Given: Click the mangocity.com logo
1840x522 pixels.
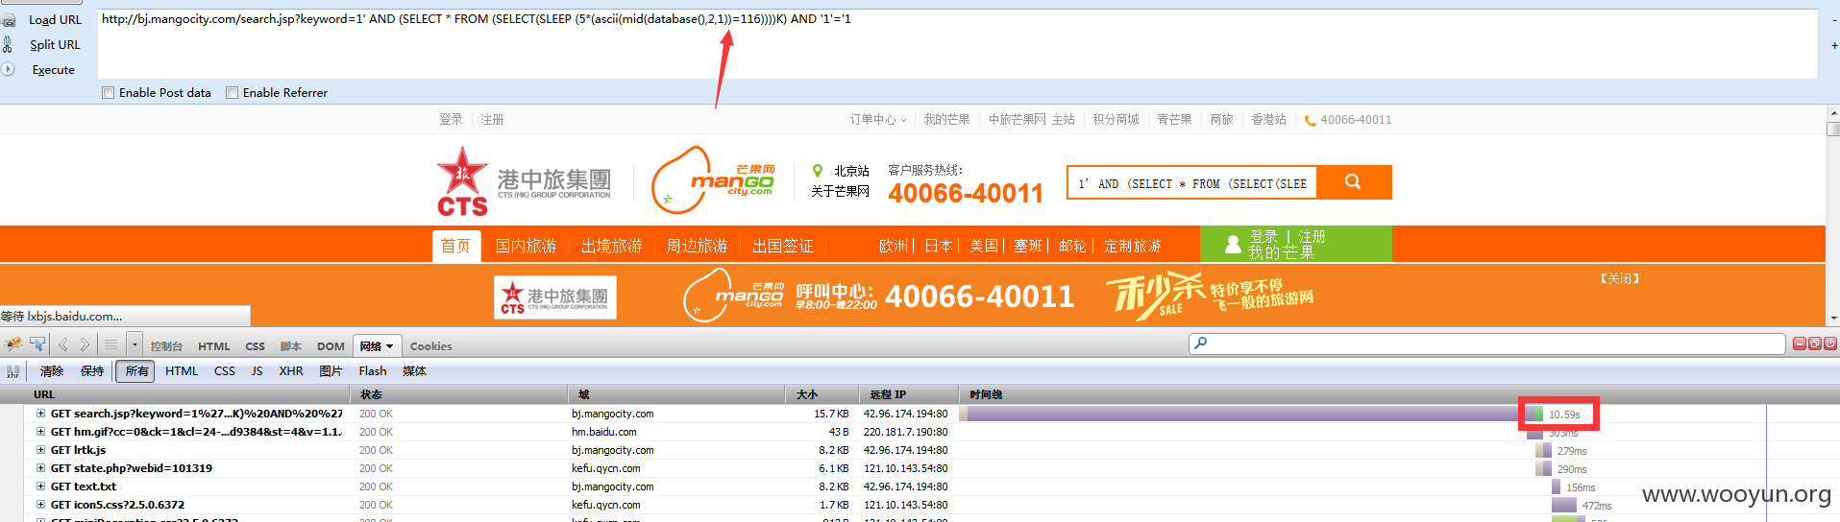Looking at the screenshot, I should [x=713, y=179].
